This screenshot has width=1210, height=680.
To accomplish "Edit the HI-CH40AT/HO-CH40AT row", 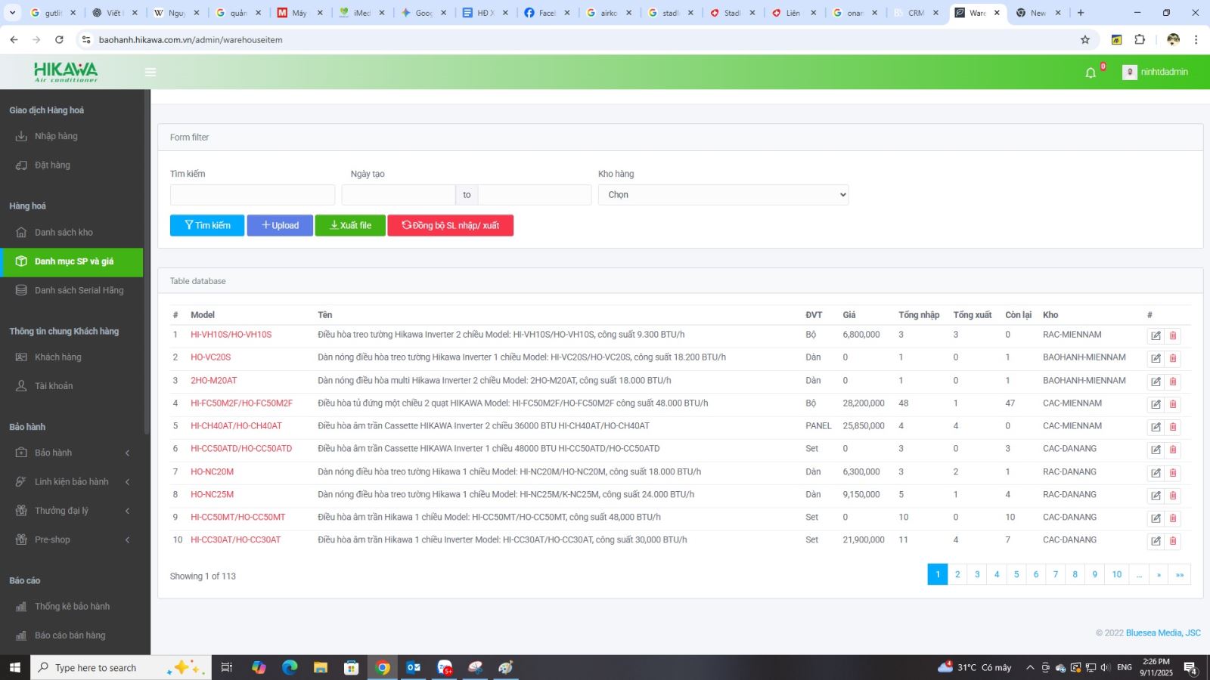I will coord(1156,427).
